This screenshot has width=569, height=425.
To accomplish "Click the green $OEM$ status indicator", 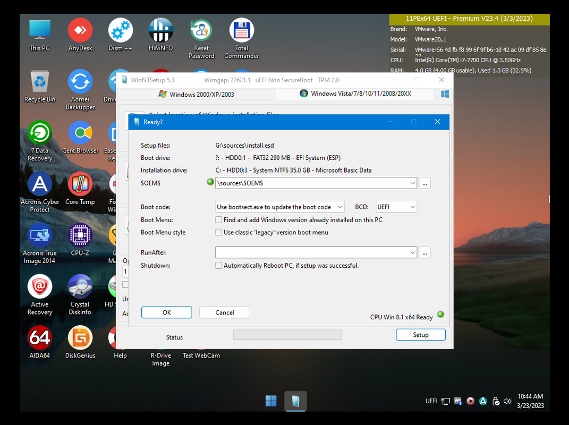I will tap(210, 182).
